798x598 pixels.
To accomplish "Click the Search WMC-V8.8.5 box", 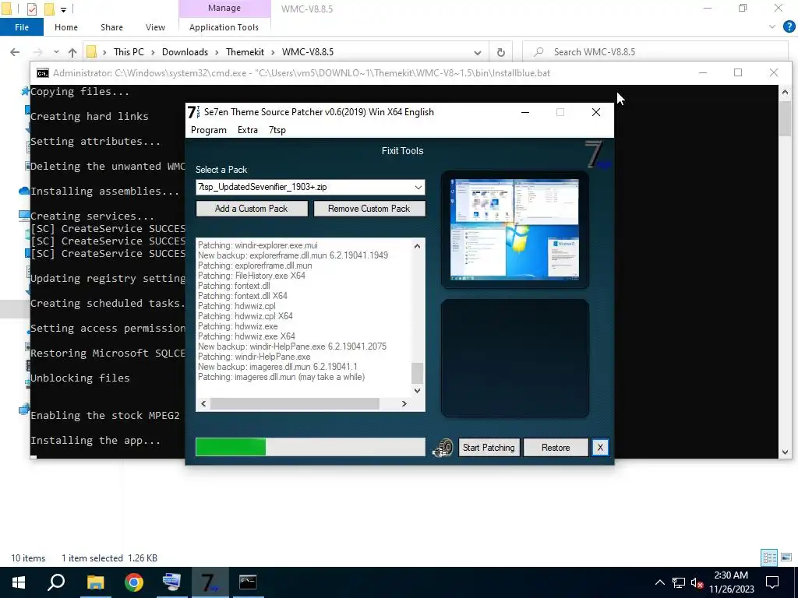I will tap(655, 52).
